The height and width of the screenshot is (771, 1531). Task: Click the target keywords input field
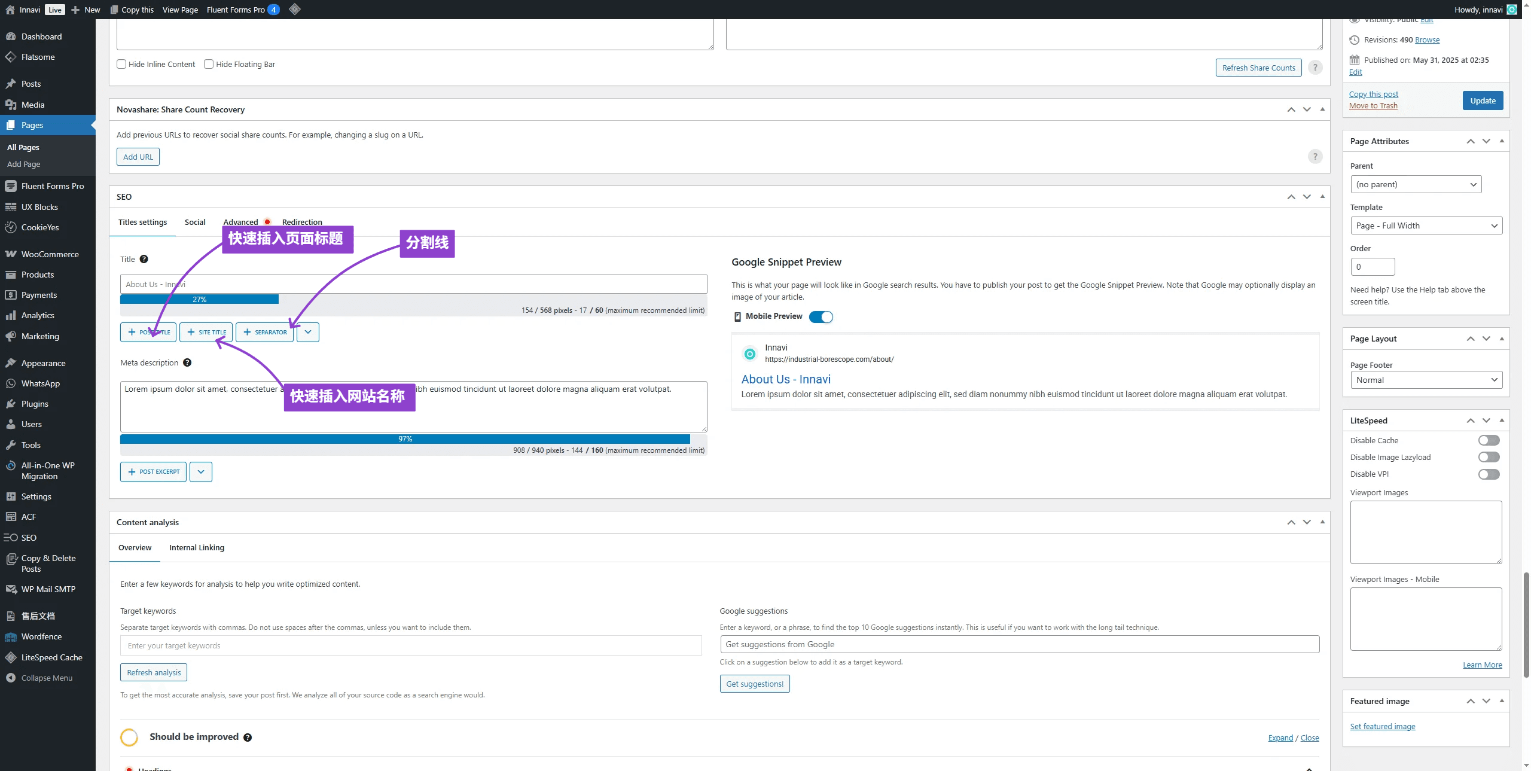click(411, 645)
